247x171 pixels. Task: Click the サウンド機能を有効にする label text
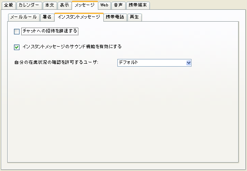pos(96,47)
